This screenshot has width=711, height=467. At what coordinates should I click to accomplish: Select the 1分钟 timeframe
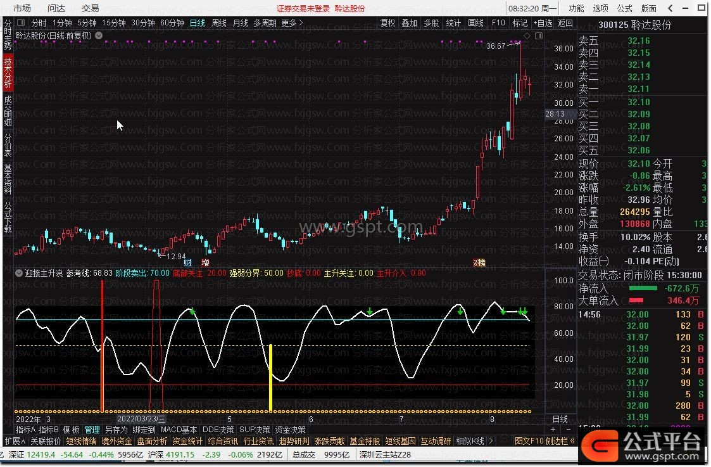click(62, 23)
